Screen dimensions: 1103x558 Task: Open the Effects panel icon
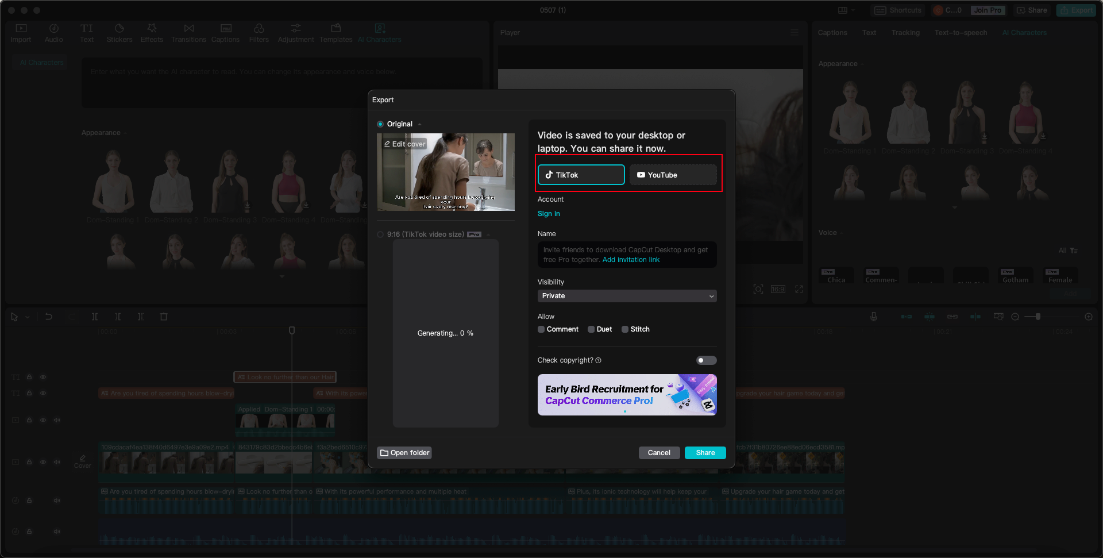(x=152, y=33)
